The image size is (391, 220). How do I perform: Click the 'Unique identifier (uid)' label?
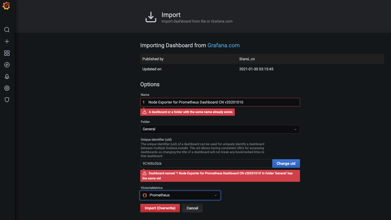[x=156, y=140]
